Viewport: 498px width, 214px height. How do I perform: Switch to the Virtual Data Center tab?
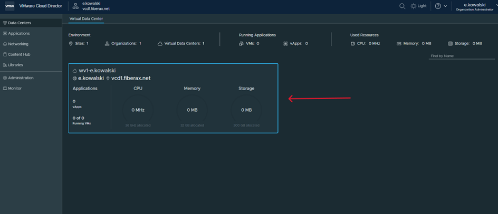86,19
